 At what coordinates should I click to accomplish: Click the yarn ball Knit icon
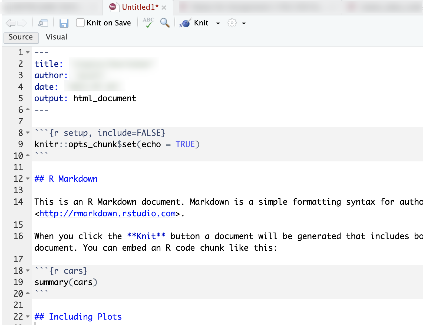click(185, 23)
